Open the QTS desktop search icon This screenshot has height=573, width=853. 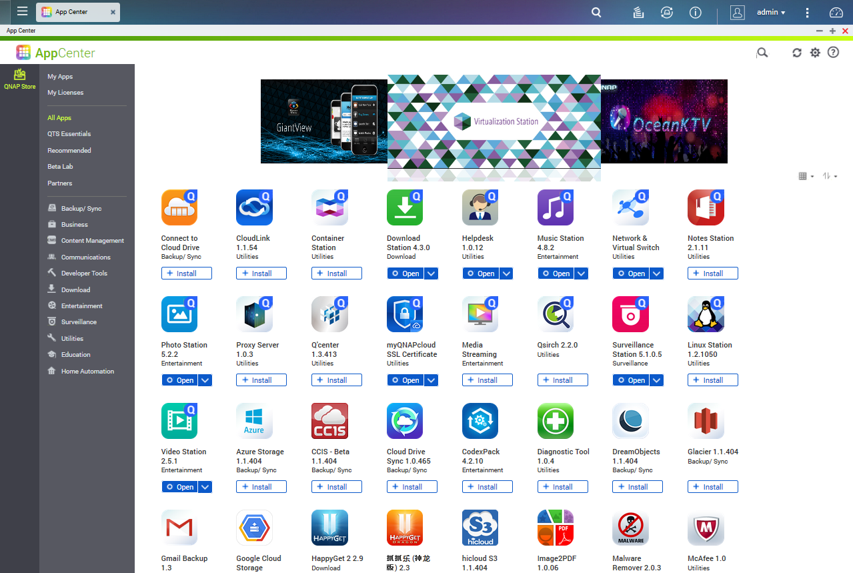tap(597, 12)
